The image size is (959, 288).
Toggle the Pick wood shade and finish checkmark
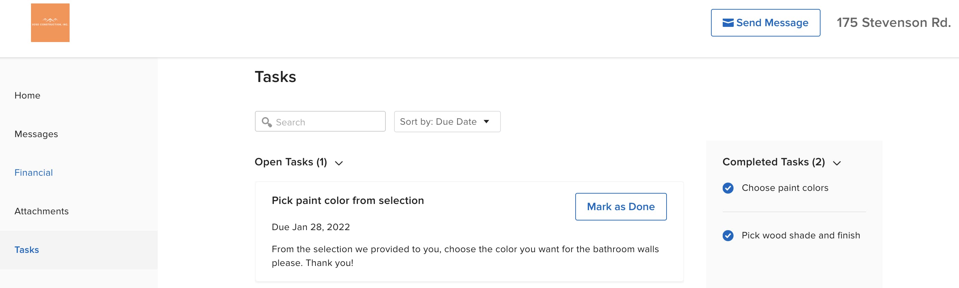(x=728, y=236)
